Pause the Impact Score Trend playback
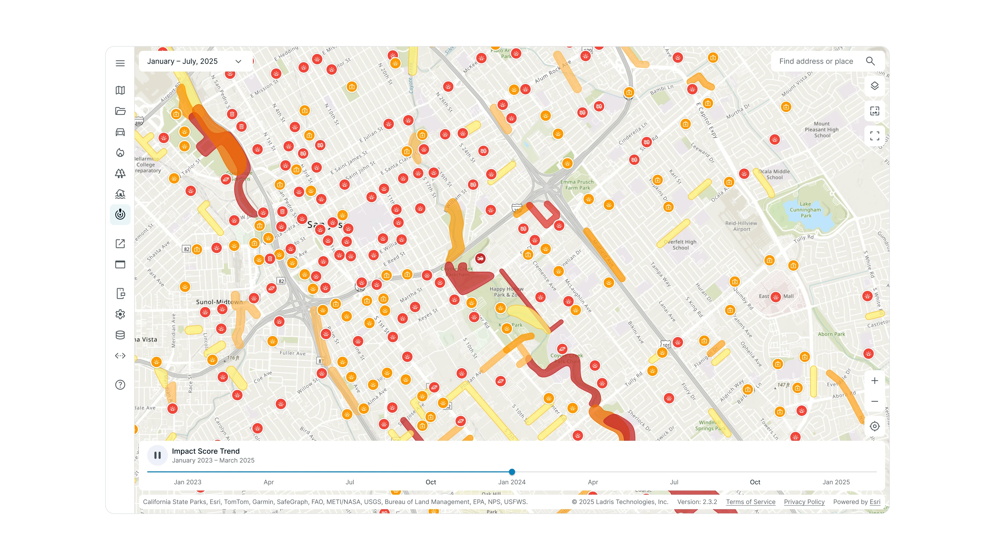The height and width of the screenshot is (560, 995). click(x=158, y=455)
